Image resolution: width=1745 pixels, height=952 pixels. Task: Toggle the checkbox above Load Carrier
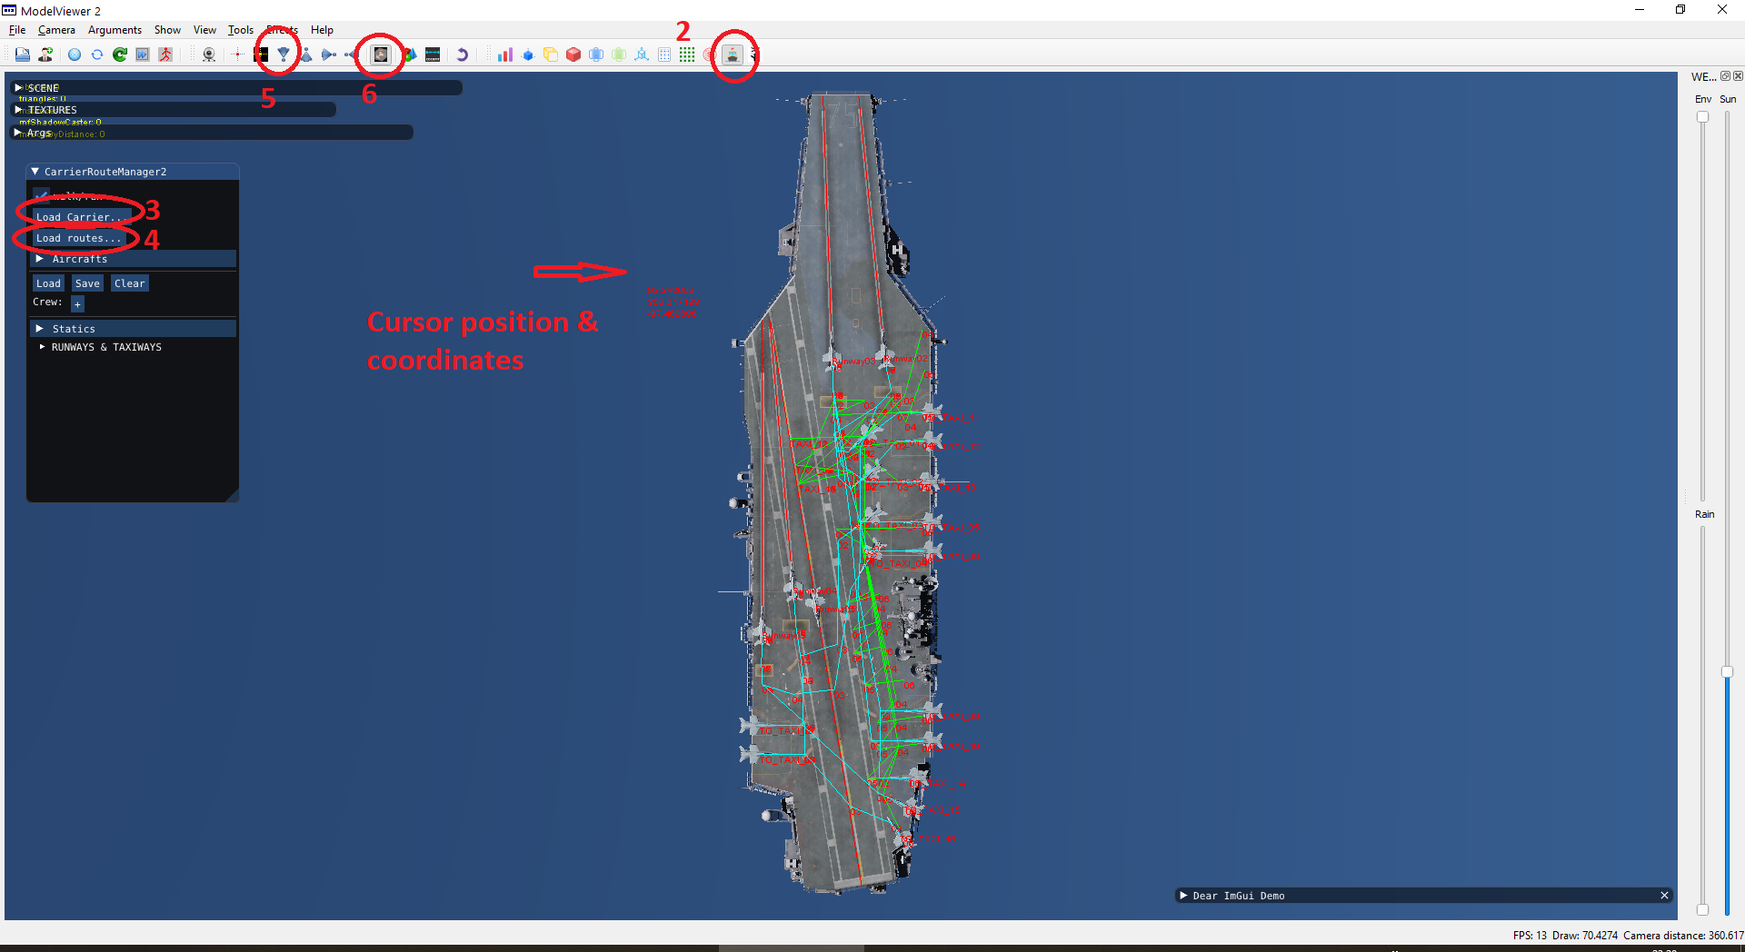point(41,194)
